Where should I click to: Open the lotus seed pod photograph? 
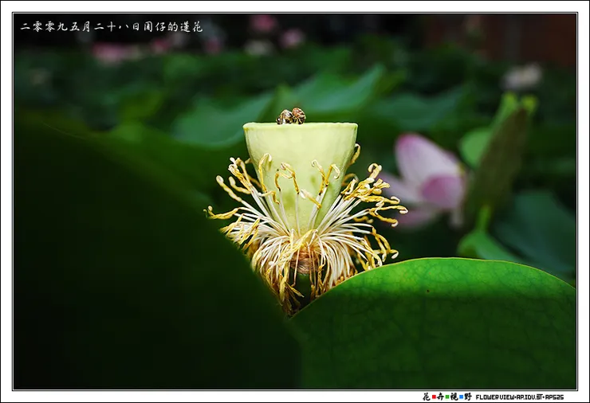point(295,201)
